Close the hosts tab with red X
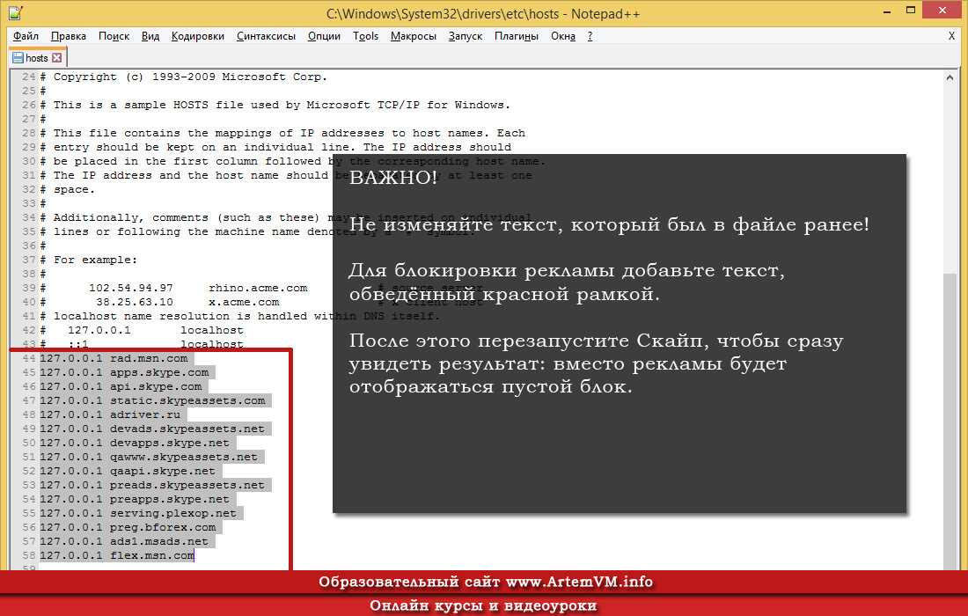The width and height of the screenshot is (968, 616). tap(57, 58)
